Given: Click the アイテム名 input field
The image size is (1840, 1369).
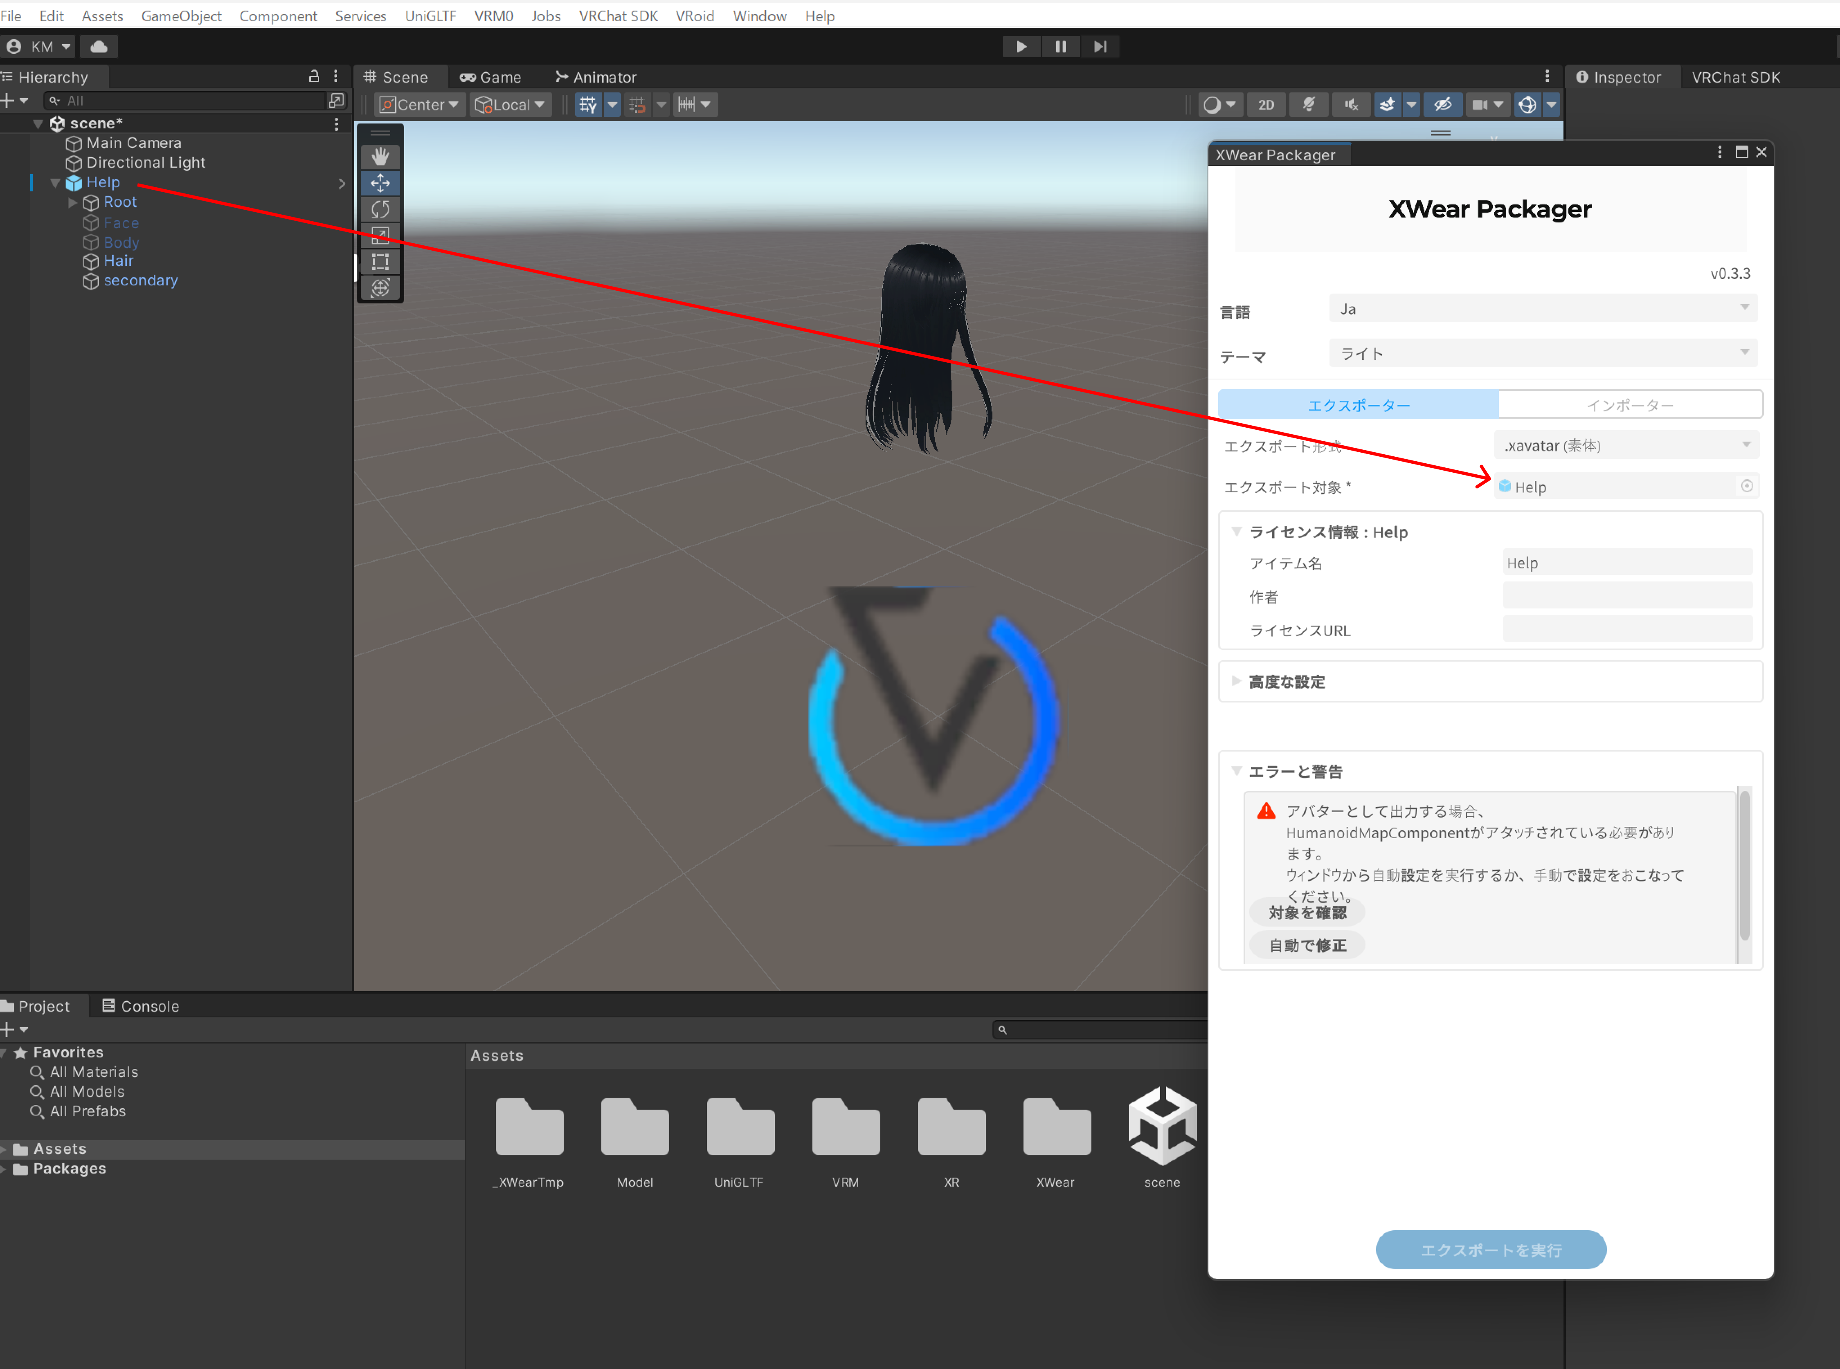Looking at the screenshot, I should tap(1627, 563).
